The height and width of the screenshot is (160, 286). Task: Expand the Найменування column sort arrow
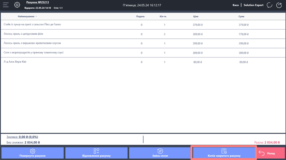pyautogui.click(x=36, y=17)
